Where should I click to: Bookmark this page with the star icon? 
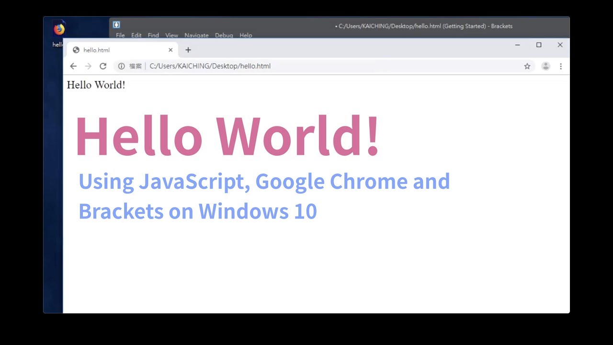pyautogui.click(x=527, y=66)
